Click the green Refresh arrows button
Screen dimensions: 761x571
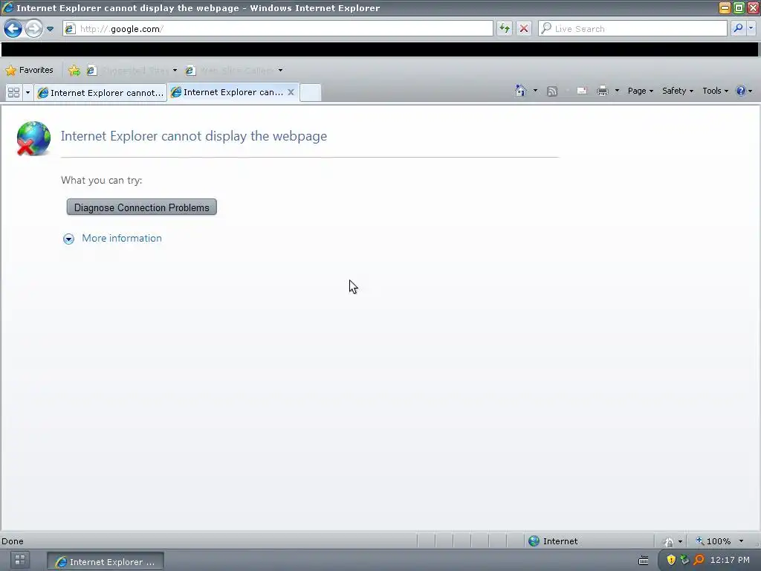coord(505,29)
